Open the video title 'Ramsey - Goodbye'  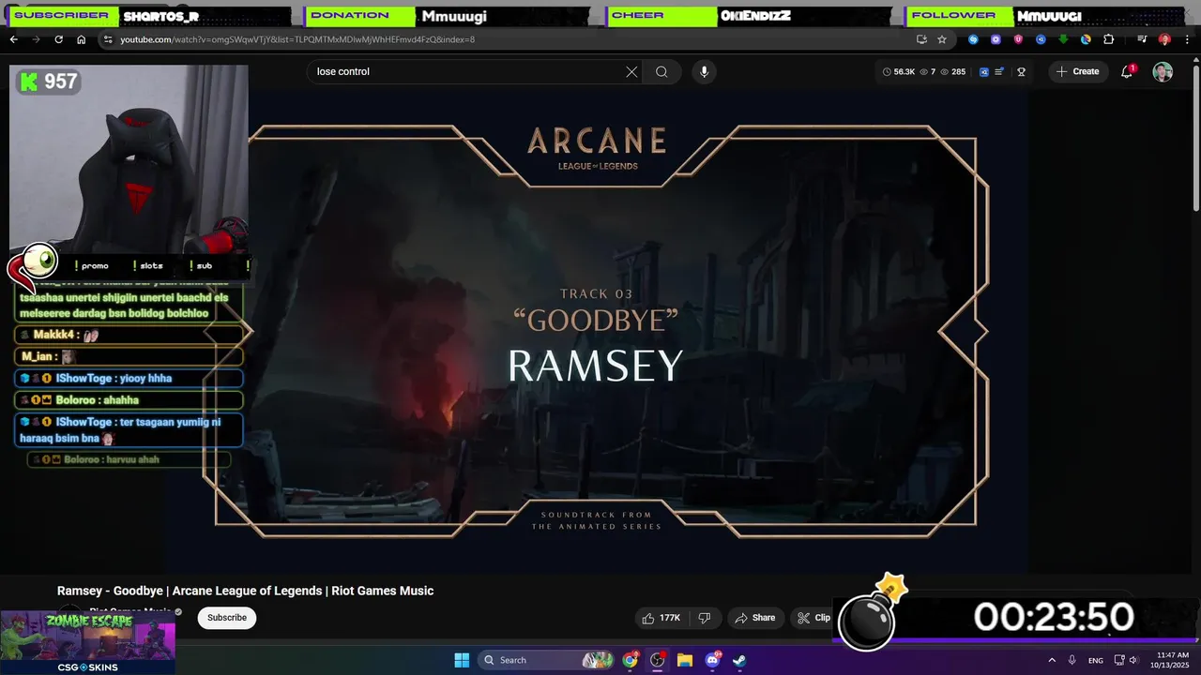(245, 591)
